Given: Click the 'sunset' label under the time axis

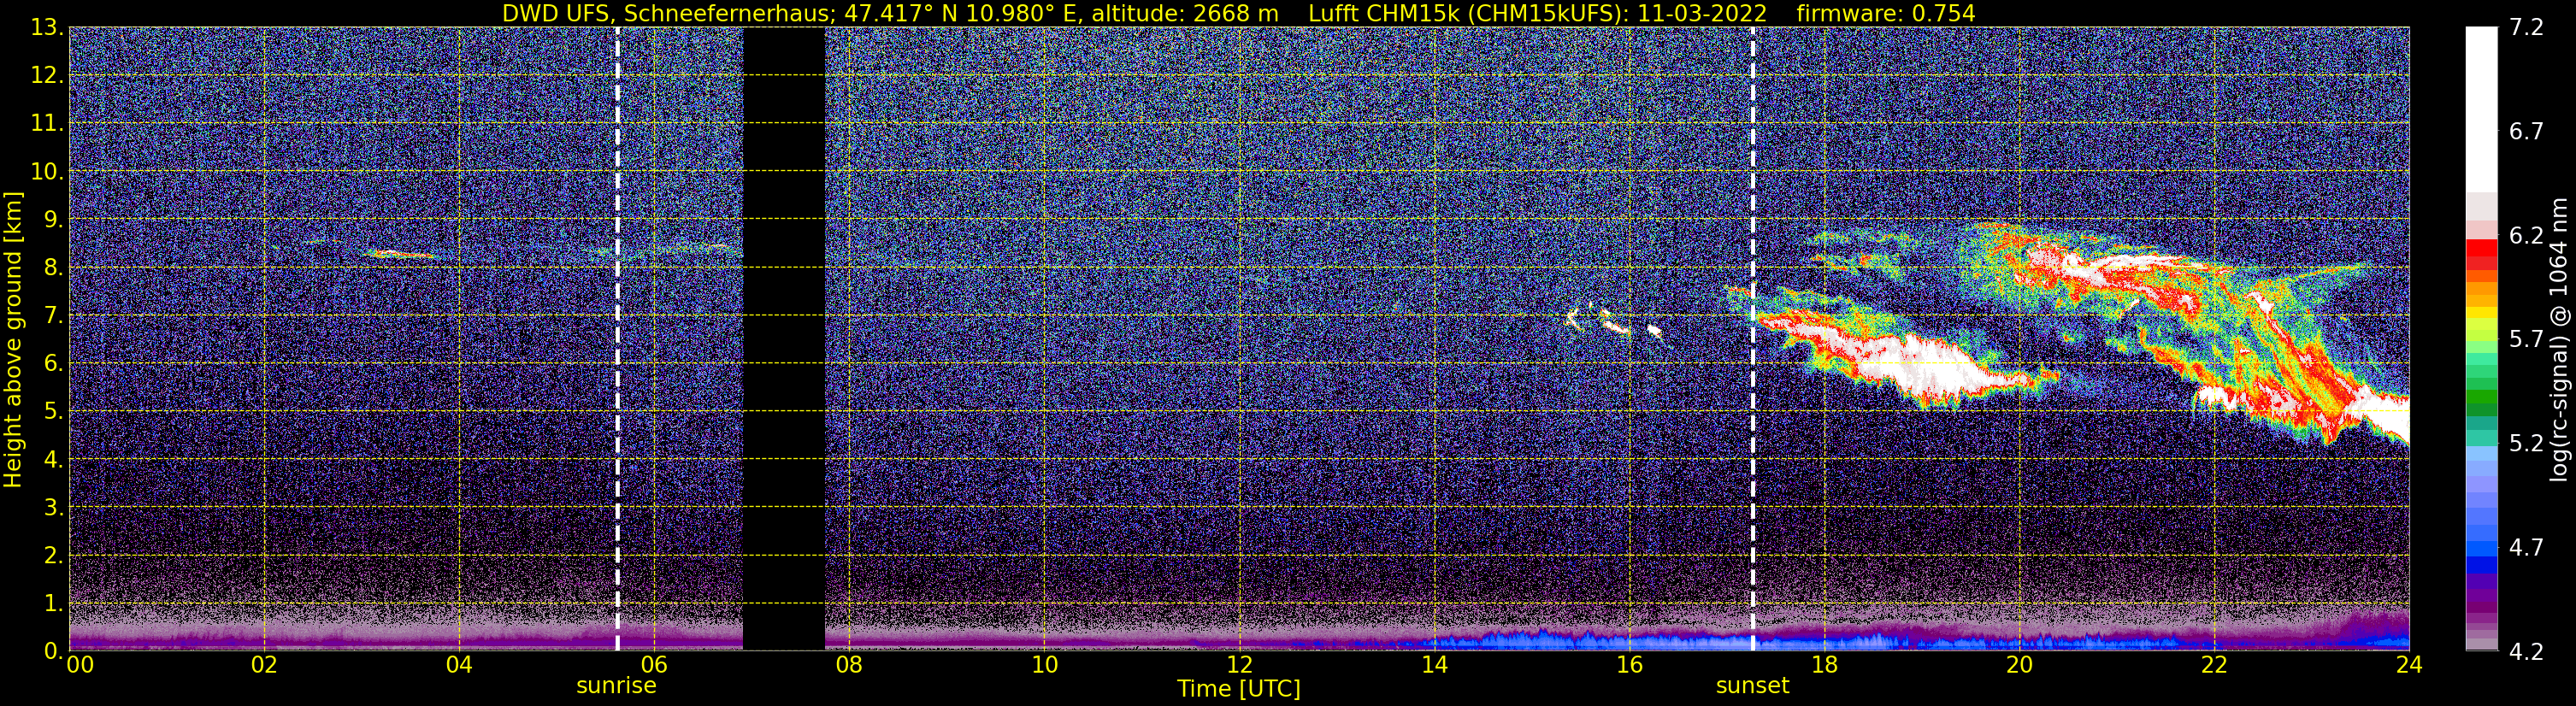Looking at the screenshot, I should (x=1752, y=686).
